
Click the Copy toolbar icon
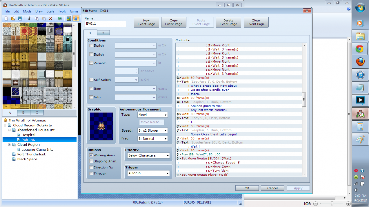pos(37,18)
